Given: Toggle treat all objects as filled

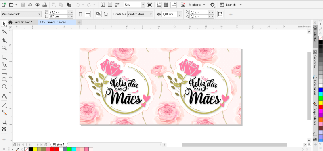Looking at the screenshot, I should (x=220, y=14).
